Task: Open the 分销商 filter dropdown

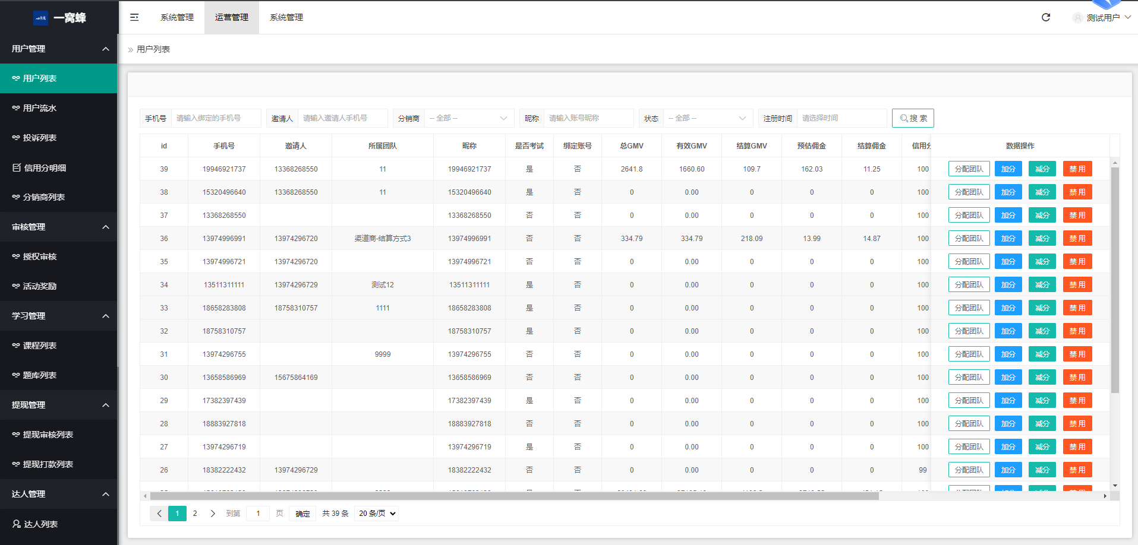Action: point(469,118)
